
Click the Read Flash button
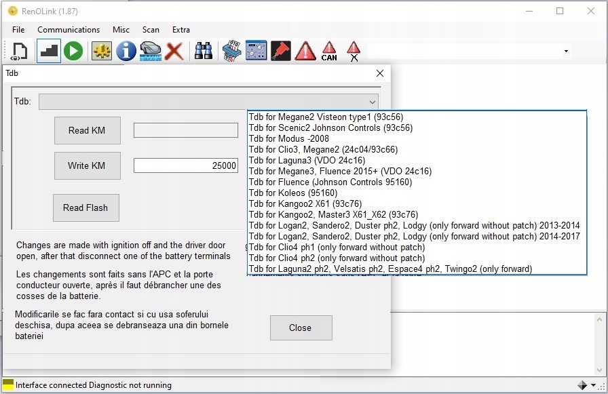tap(85, 208)
